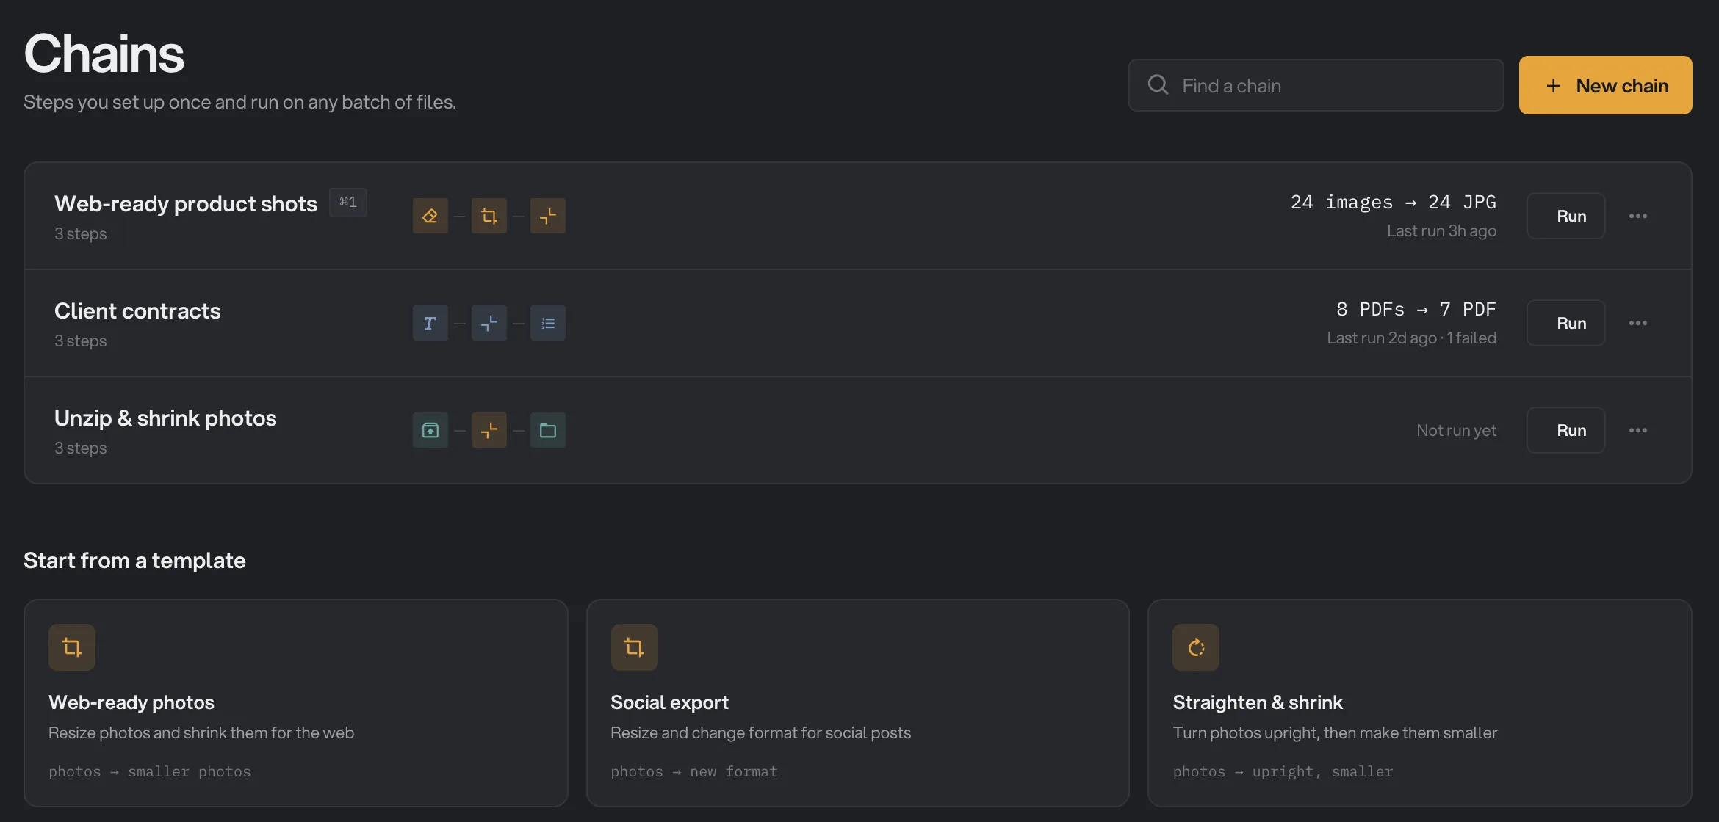Select the Straighten & shrink template title
Image resolution: width=1719 pixels, height=822 pixels.
1258,702
